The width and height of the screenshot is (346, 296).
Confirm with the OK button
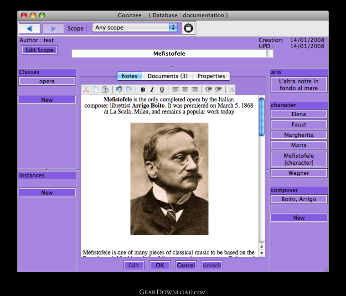point(160,265)
